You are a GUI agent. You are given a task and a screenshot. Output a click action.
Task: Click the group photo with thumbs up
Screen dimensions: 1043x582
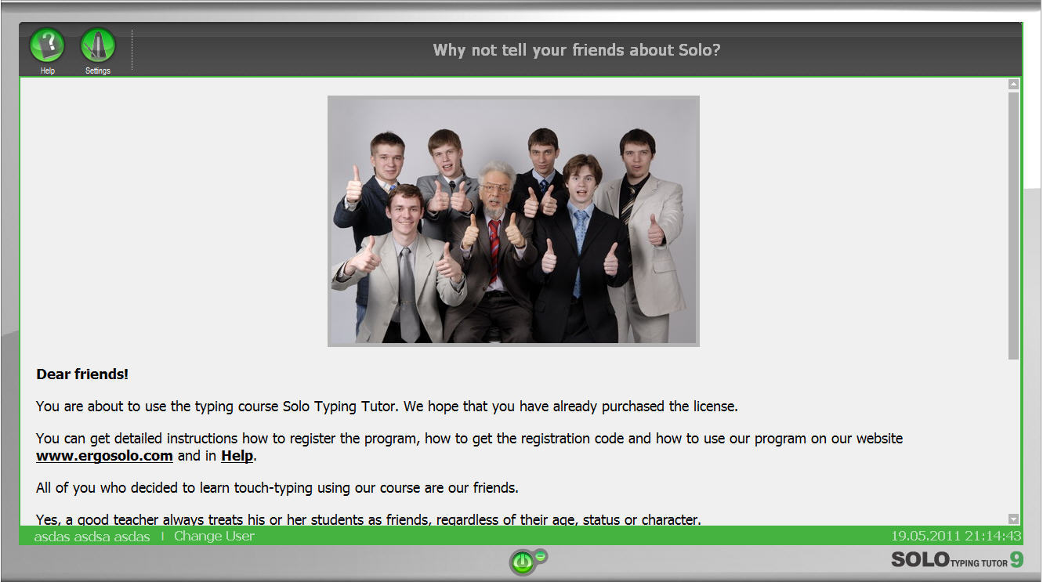(x=513, y=221)
